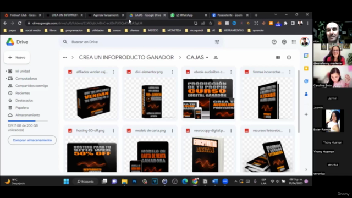Viewport: 352px width, 198px height.
Task: Click Comprar almacenamiento button
Action: [32, 140]
